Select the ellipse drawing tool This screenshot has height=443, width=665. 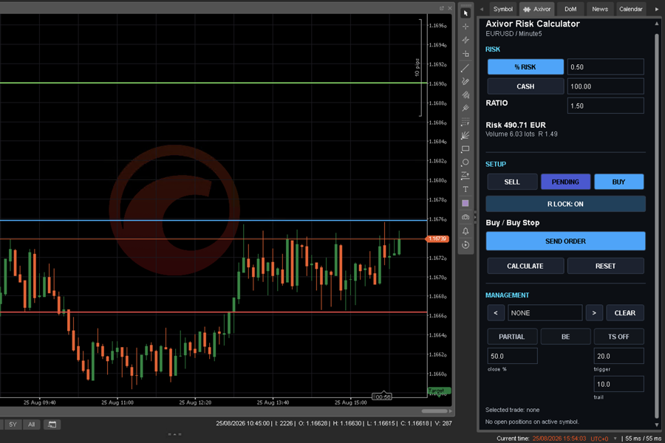(x=465, y=162)
